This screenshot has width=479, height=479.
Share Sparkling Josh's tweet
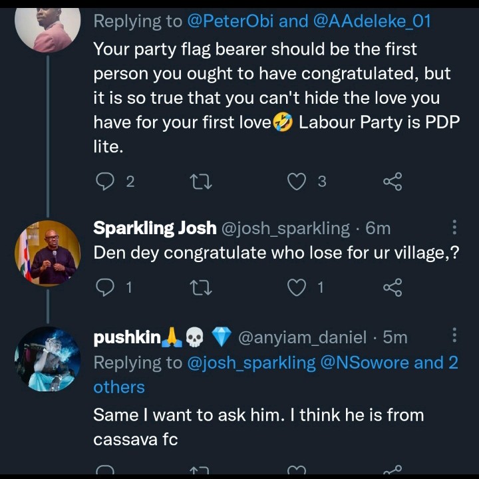click(393, 287)
